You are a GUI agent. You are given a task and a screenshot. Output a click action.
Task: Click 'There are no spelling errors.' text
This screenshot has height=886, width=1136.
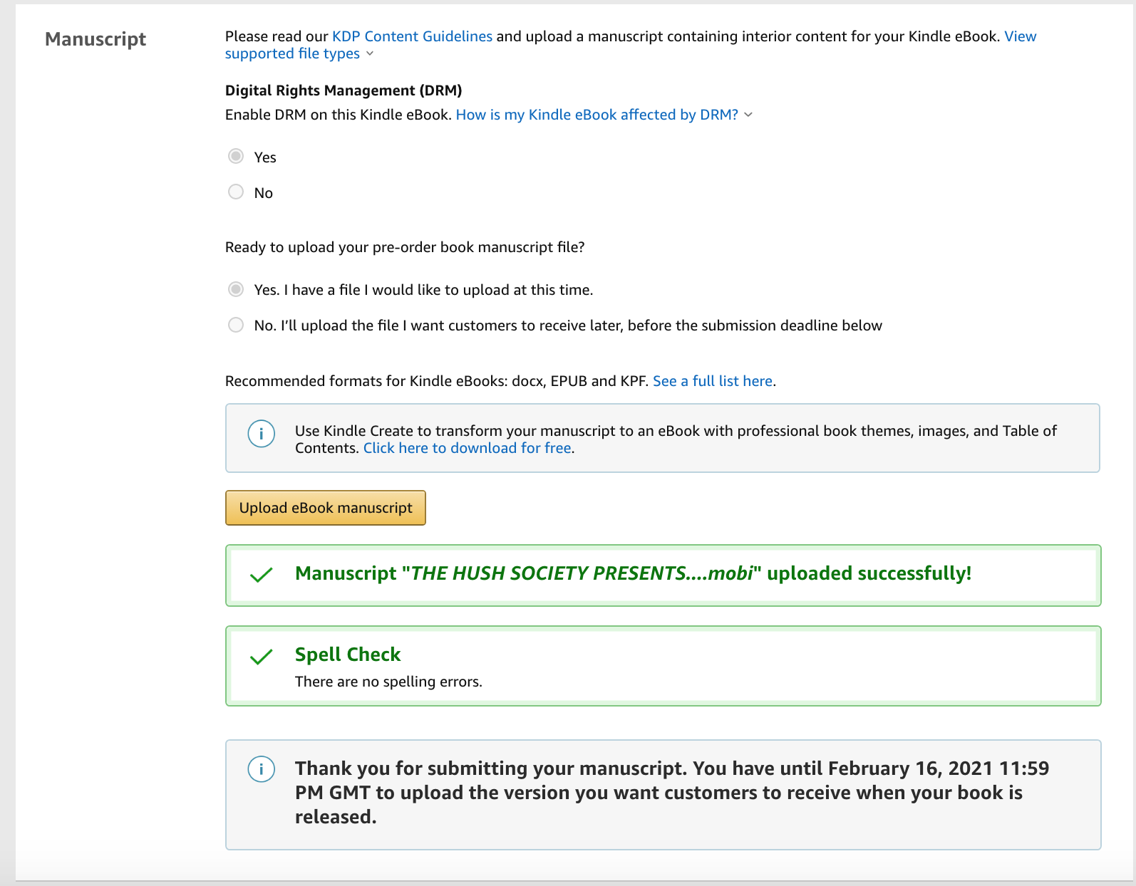[388, 682]
